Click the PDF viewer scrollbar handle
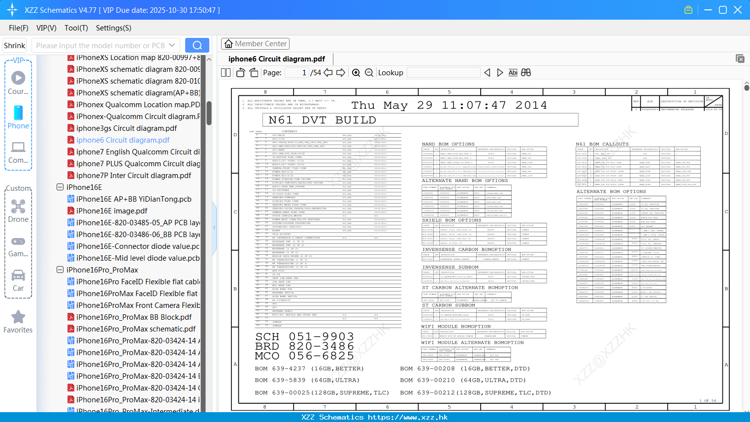The image size is (750, 422). point(747,88)
